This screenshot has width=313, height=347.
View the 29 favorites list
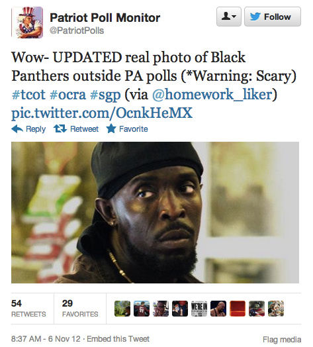pos(80,309)
